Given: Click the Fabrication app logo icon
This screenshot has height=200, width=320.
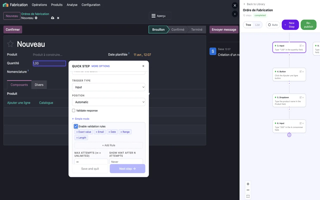Looking at the screenshot, I should tap(5, 5).
